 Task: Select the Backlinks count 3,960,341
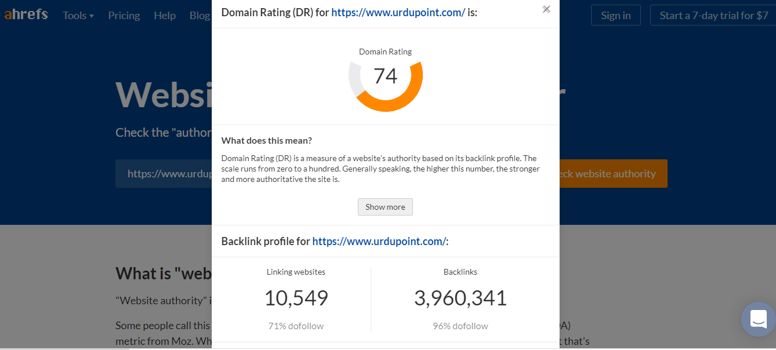point(460,297)
